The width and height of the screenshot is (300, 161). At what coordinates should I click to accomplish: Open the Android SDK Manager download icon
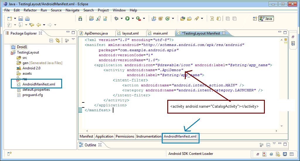coord(80,18)
